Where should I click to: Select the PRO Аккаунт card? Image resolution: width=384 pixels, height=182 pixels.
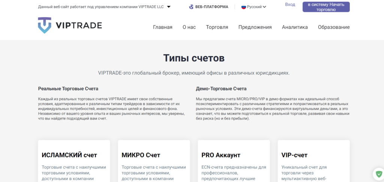tap(234, 161)
